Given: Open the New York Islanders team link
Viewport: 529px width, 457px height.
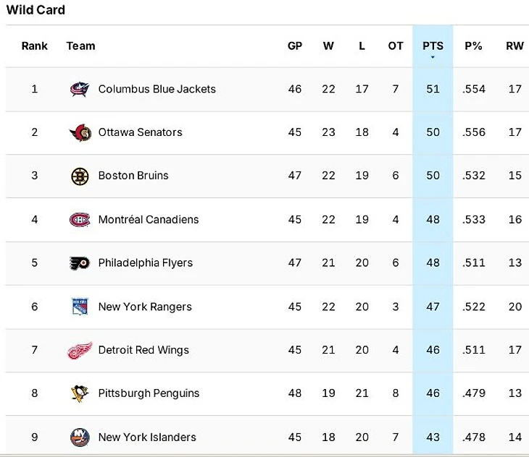Looking at the screenshot, I should tap(147, 437).
